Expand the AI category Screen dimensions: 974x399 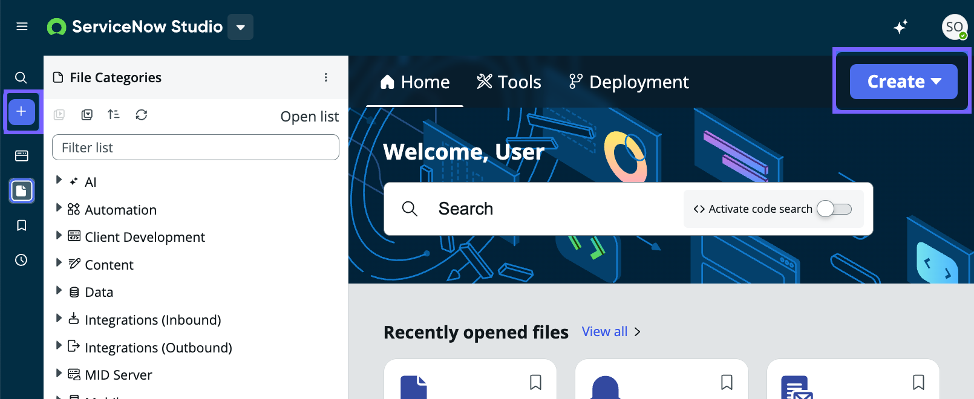pyautogui.click(x=59, y=180)
